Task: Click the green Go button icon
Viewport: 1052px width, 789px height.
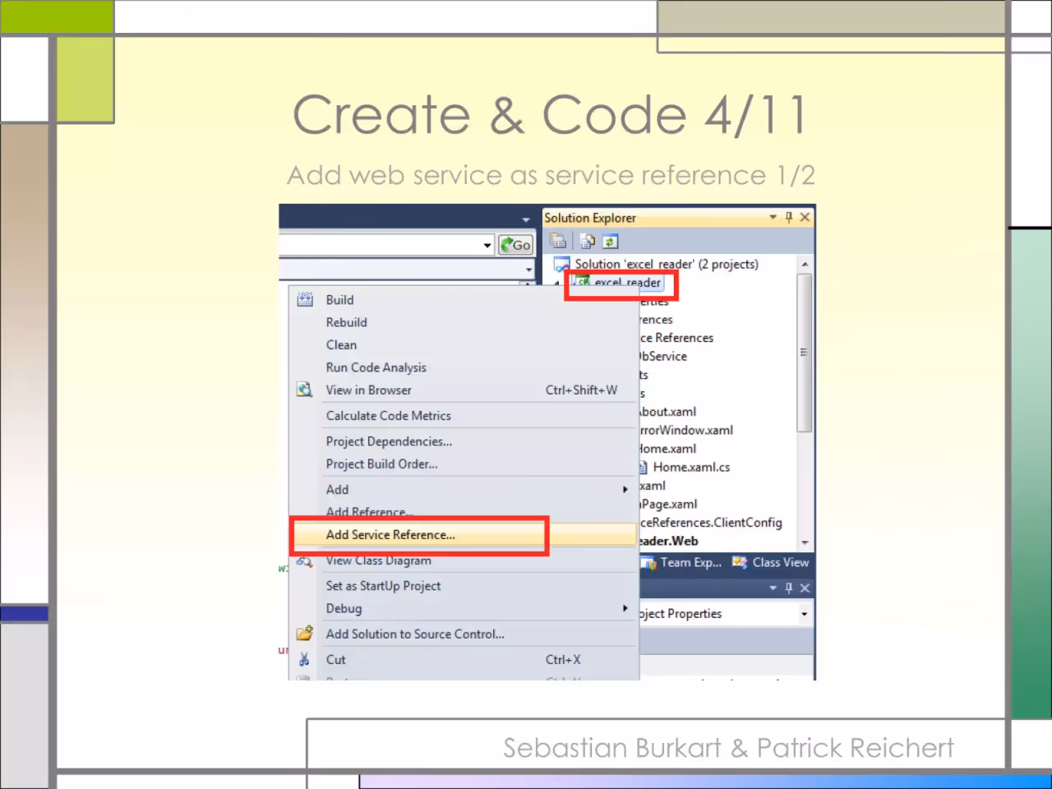Action: pos(516,245)
